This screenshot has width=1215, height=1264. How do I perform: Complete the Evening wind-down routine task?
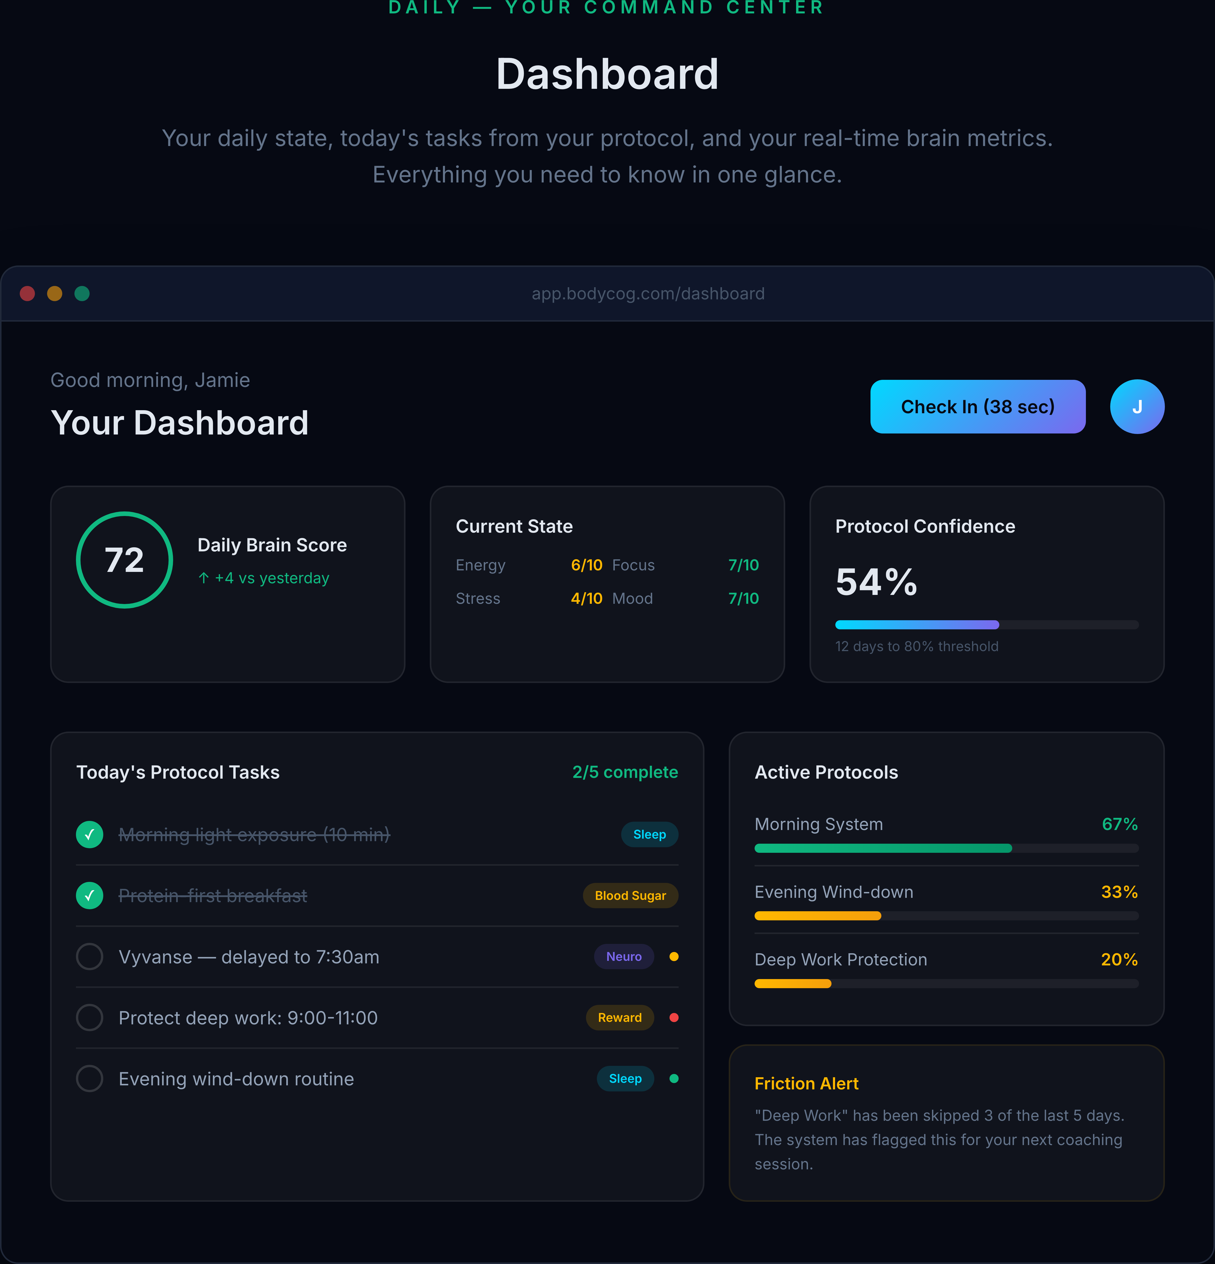pyautogui.click(x=90, y=1078)
